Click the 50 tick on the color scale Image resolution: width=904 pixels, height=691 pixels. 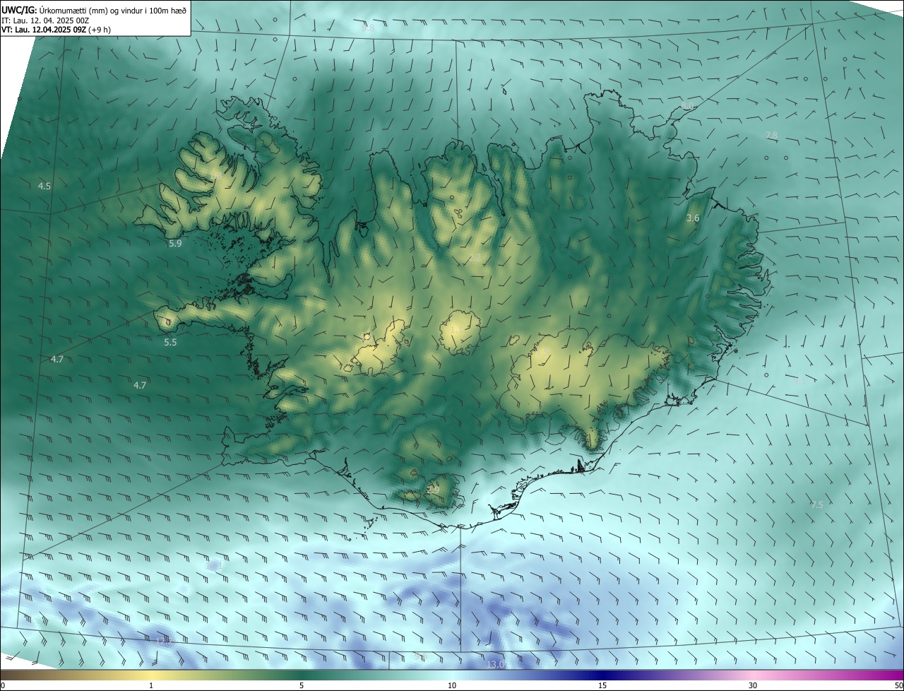pyautogui.click(x=898, y=685)
